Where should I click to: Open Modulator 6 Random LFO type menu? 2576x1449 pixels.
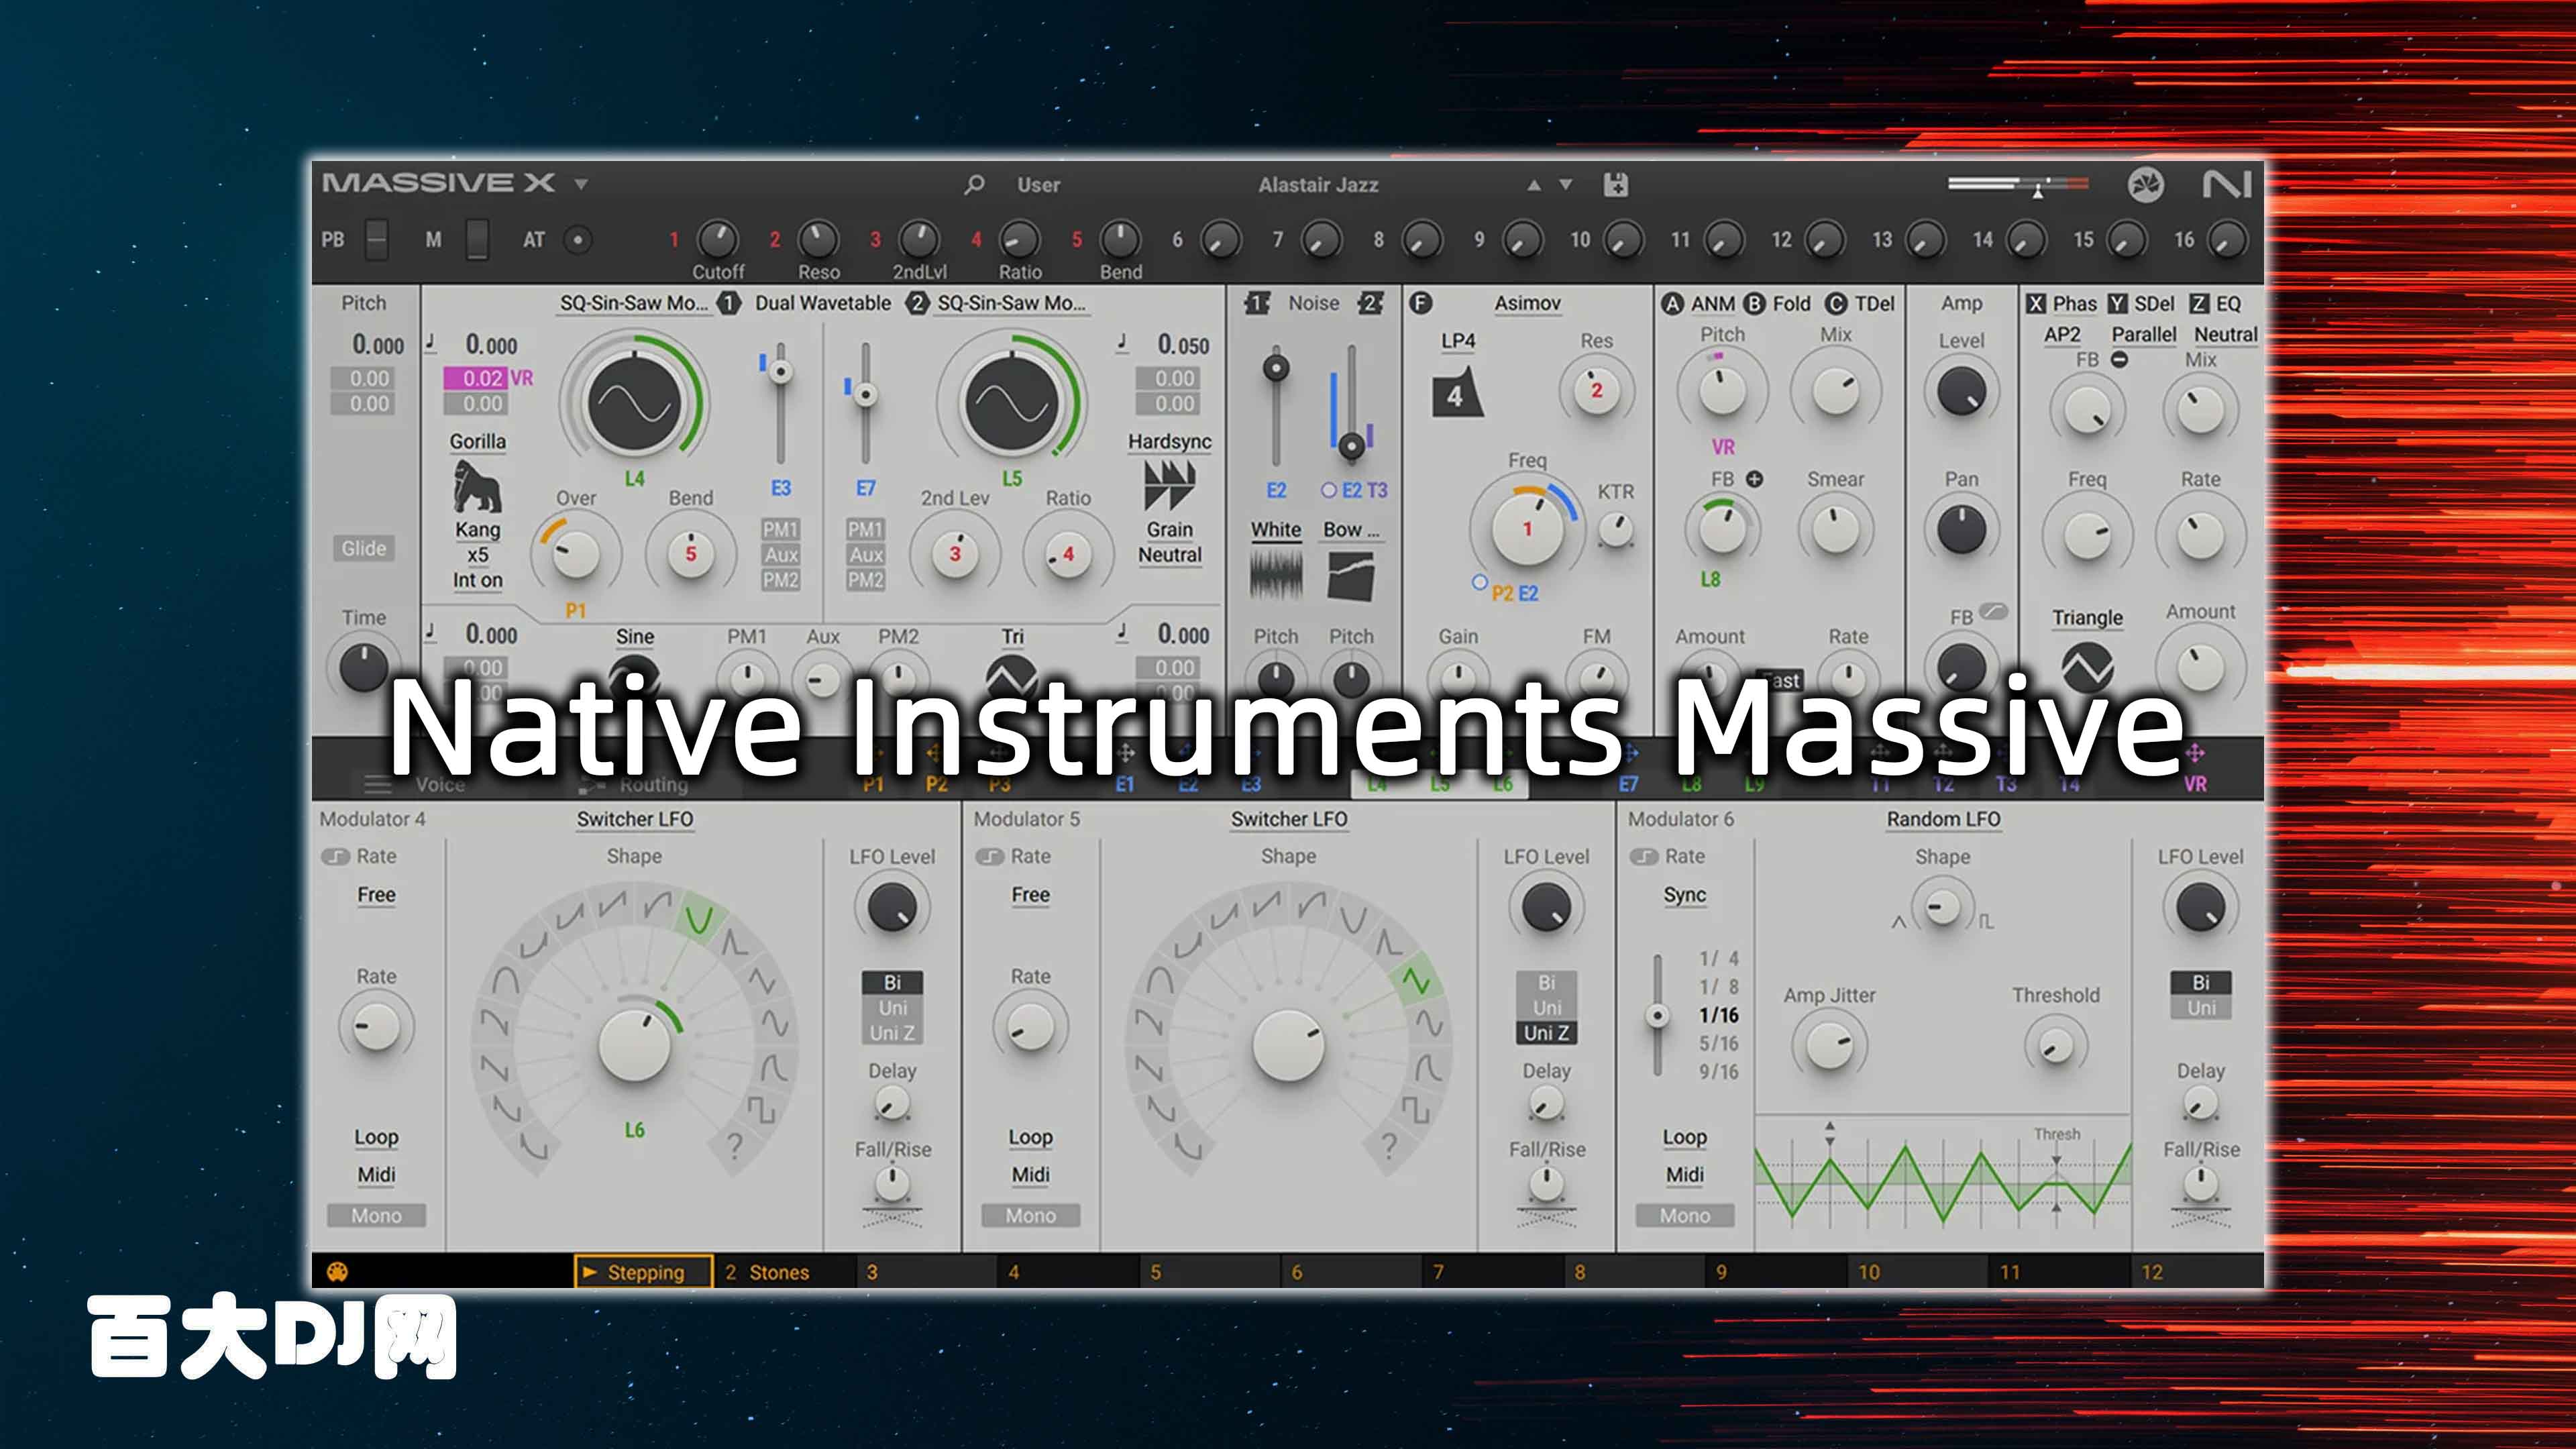click(1943, 819)
